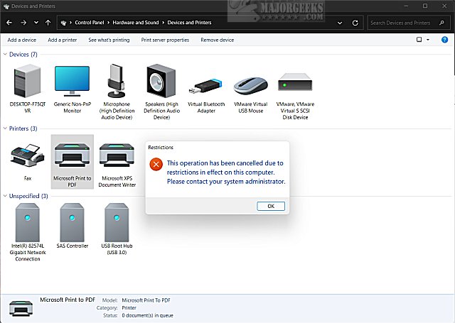Click the Restrictions dialog title
The image size is (455, 323).
tap(161, 148)
